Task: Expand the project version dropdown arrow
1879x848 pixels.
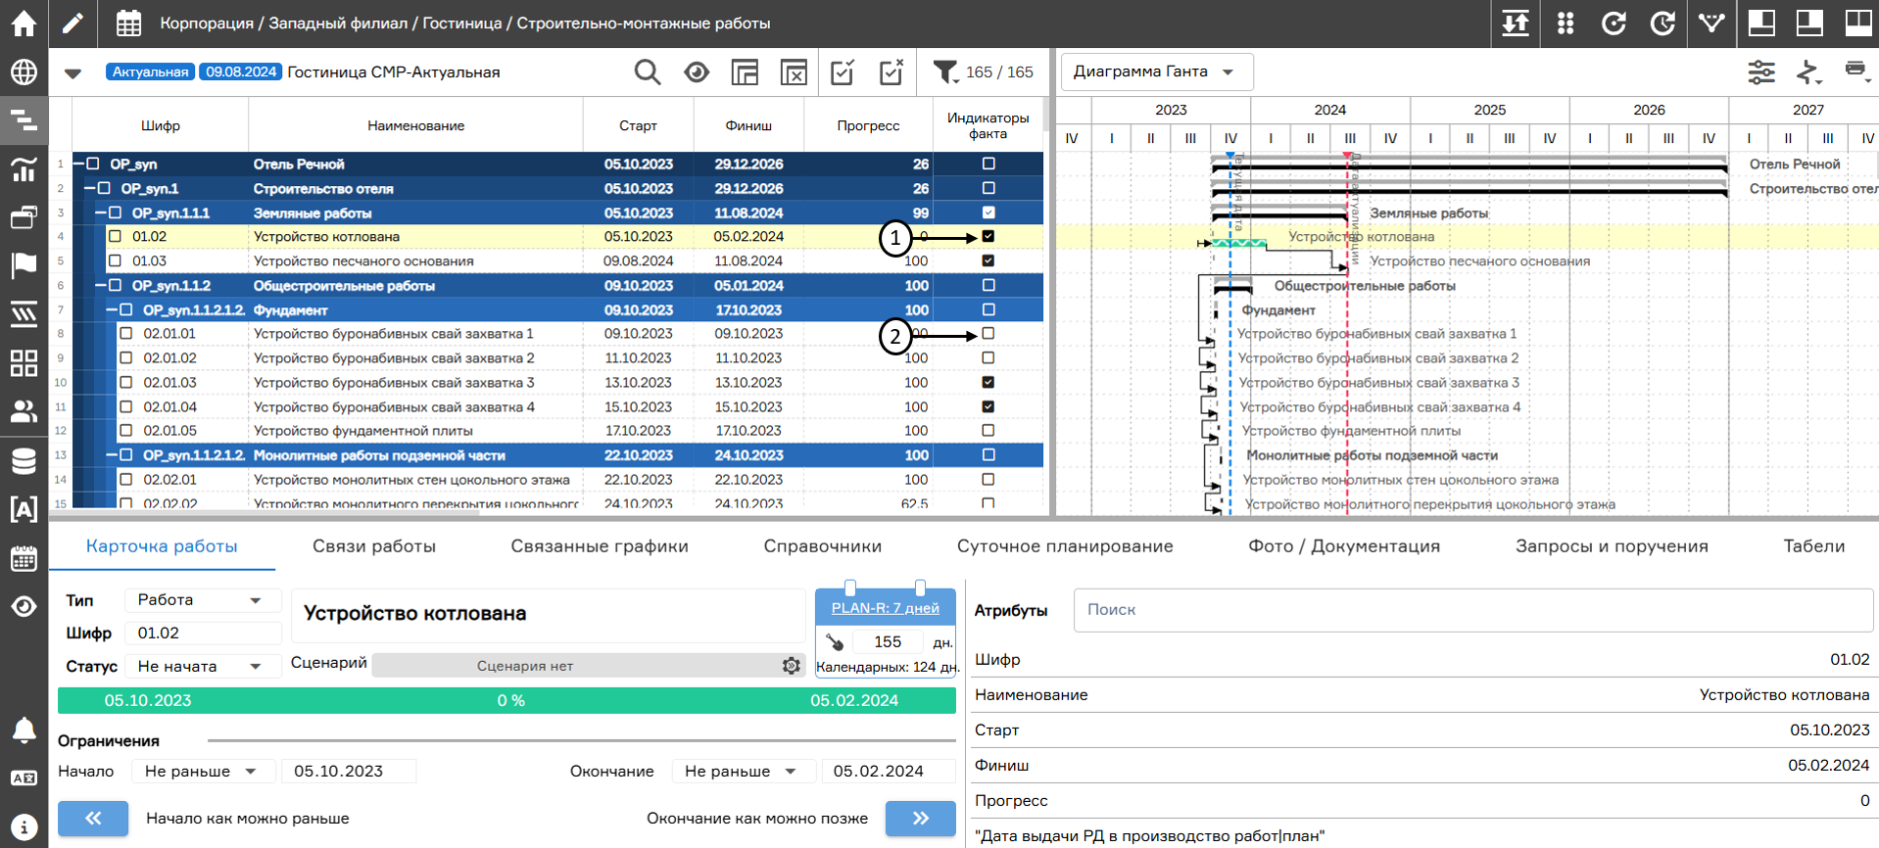Action: tap(72, 72)
